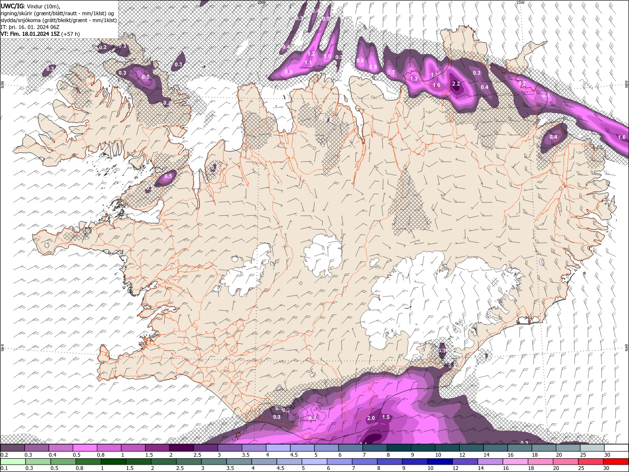This screenshot has height=472, width=629.
Task: Pick the 0.3 swatch in the green rain scale
Action: pos(38,462)
